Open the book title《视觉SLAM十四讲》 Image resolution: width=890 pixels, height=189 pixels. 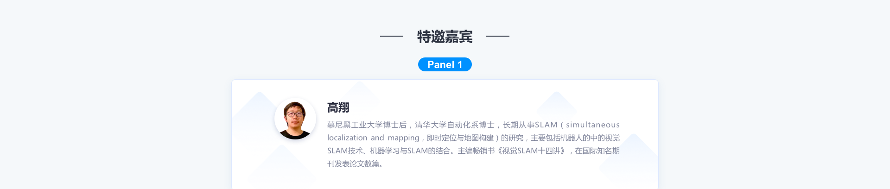click(531, 151)
